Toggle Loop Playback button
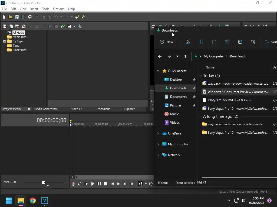Viewport: 277px width, 207px height. [80, 184]
